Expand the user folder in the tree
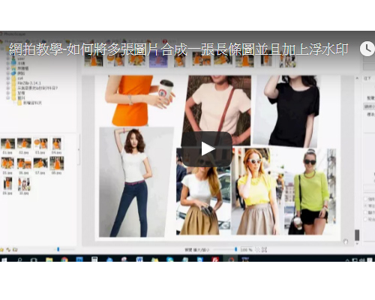Viewport: 375px width, 300px height. click(x=7, y=58)
